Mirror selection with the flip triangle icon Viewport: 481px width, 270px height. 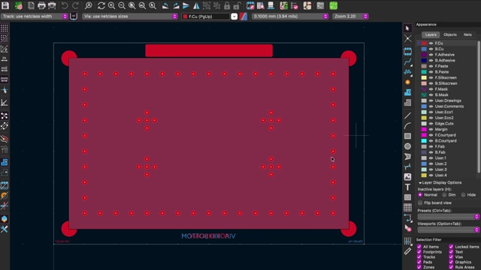(196, 5)
